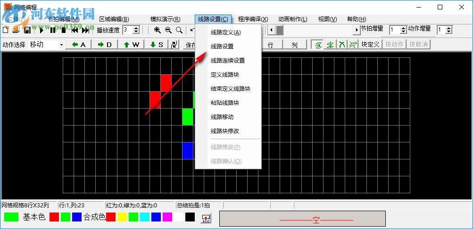The image size is (473, 229).
Task: Pick the black 合成色 swatch
Action: 190,217
